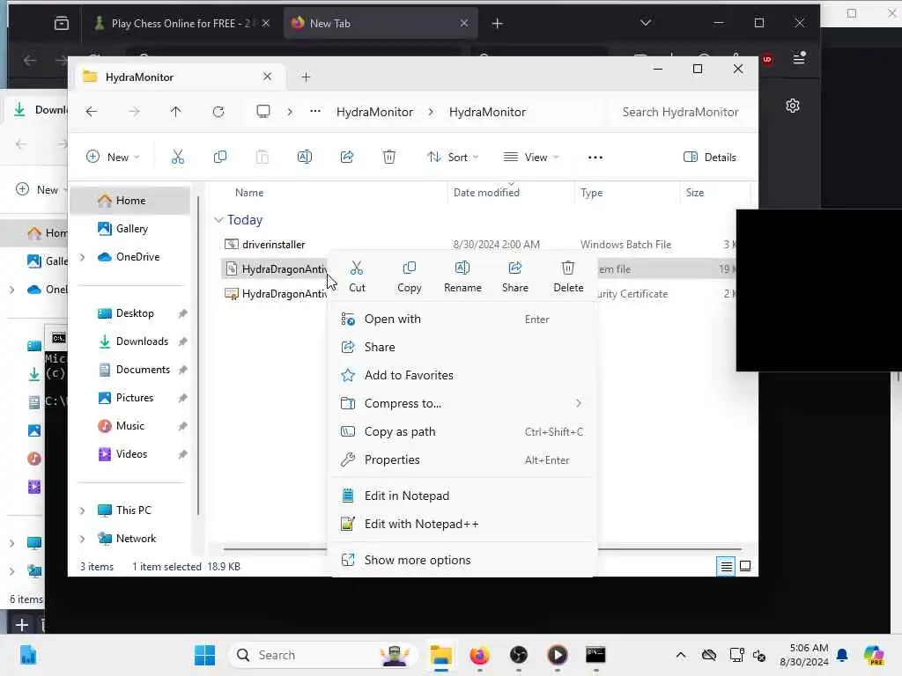This screenshot has width=902, height=676.
Task: Show hidden system tray icons
Action: (x=681, y=655)
